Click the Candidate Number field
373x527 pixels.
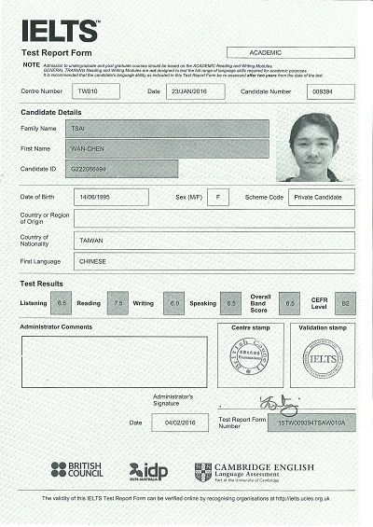tap(331, 91)
